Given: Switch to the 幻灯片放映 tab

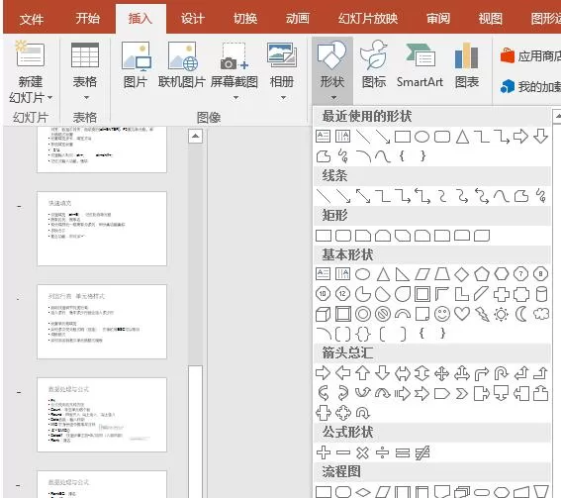Looking at the screenshot, I should click(368, 18).
